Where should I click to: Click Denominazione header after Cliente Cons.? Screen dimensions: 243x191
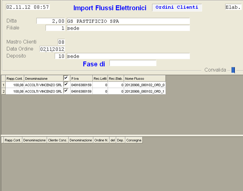(x=81, y=140)
